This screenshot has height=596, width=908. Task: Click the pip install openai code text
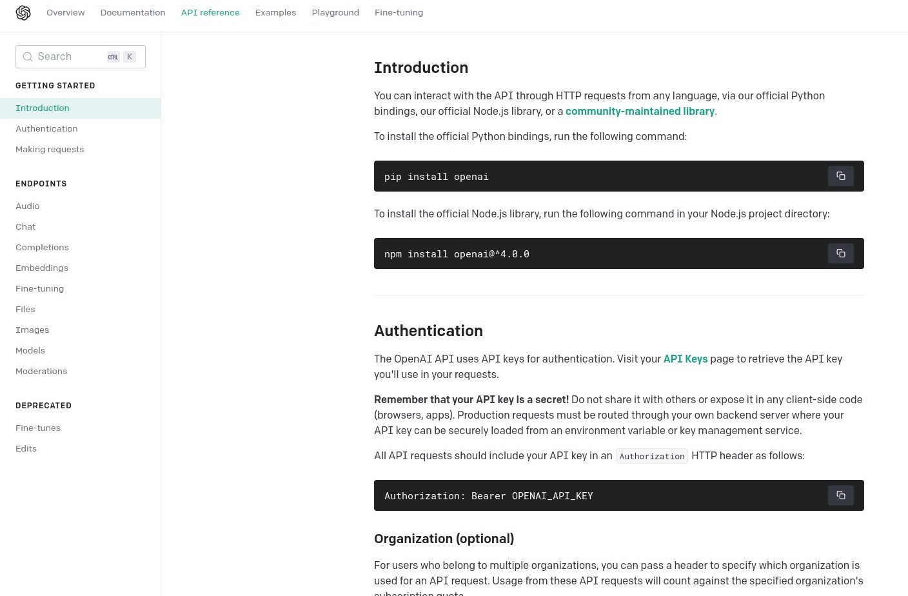(x=437, y=177)
